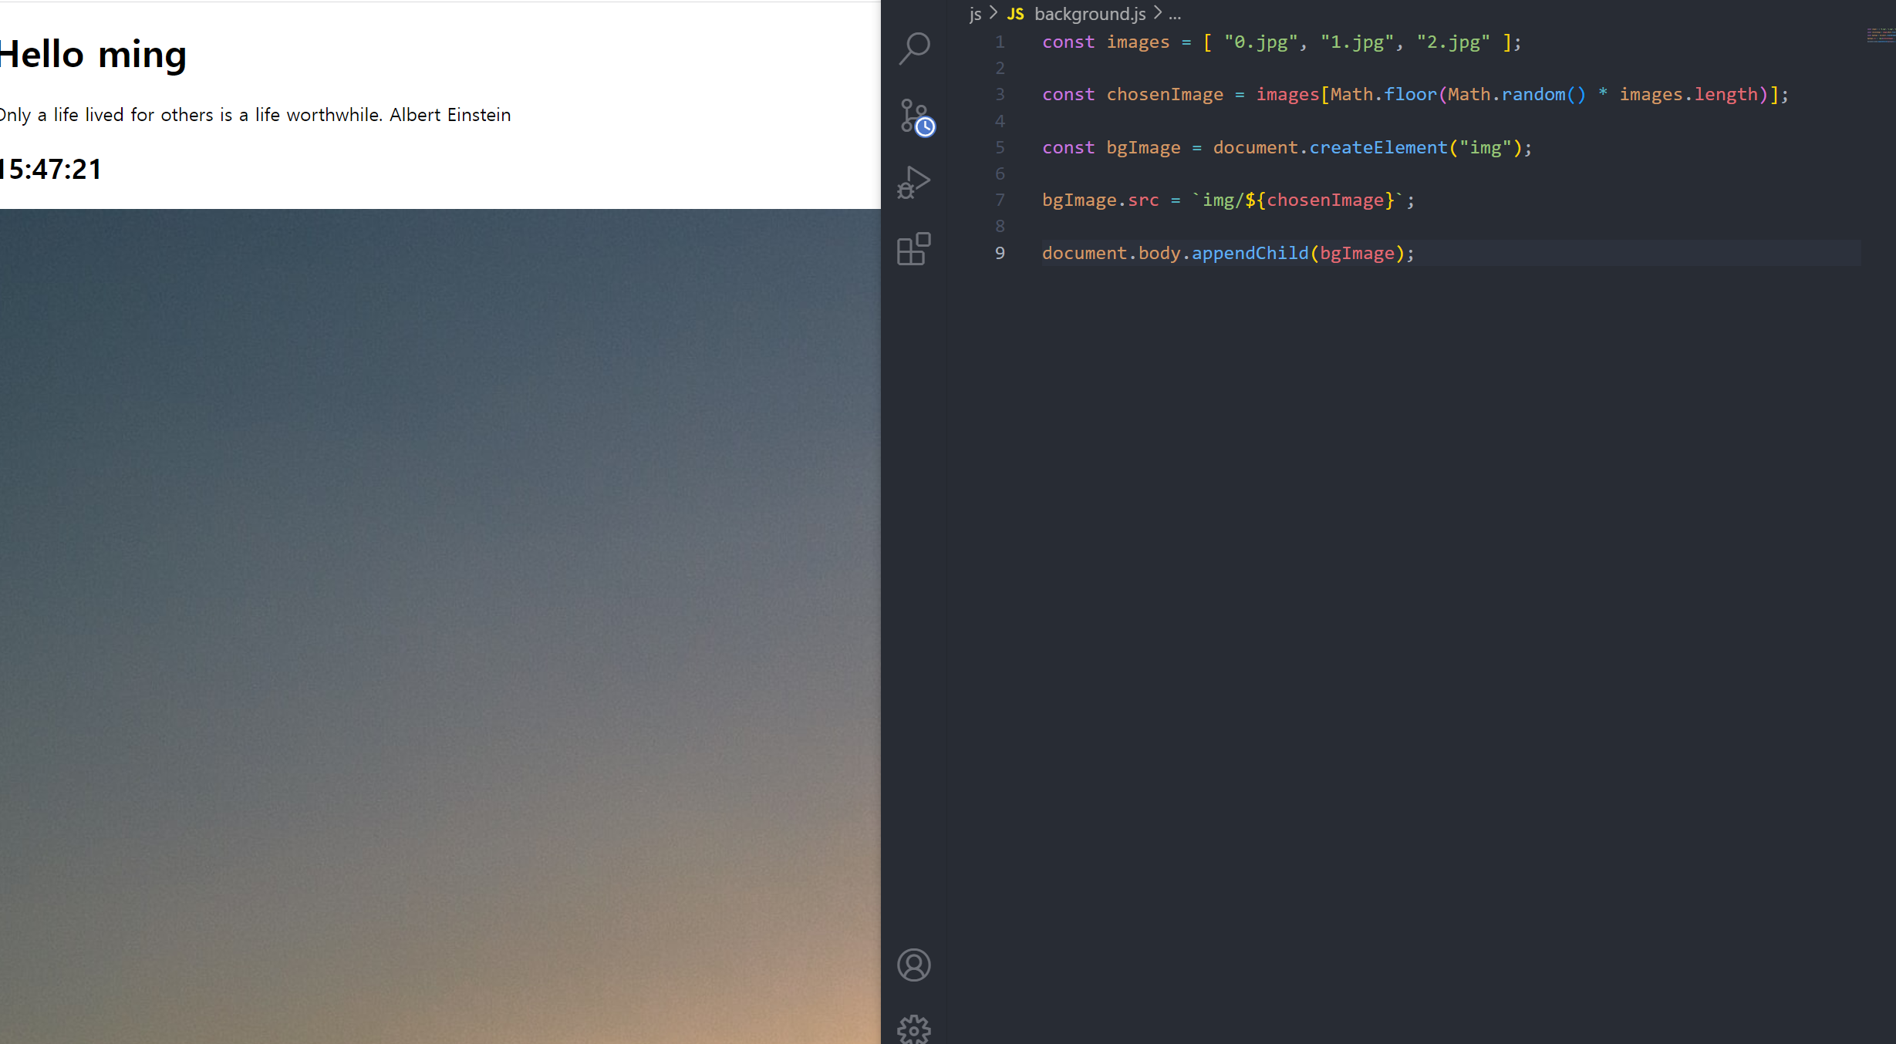Image resolution: width=1896 pixels, height=1044 pixels.
Task: Open the Accounts menu icon
Action: click(914, 965)
